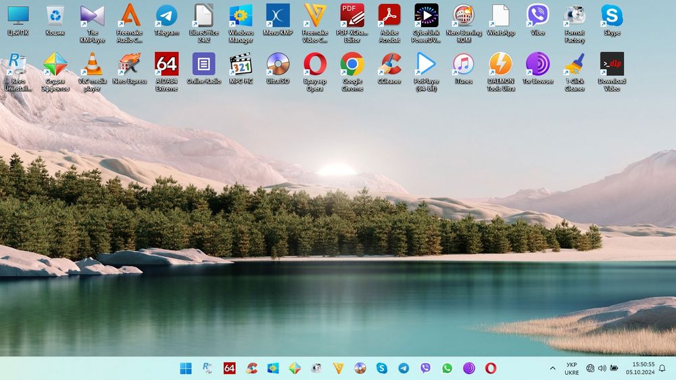Click the 1-Click Cleaner desktop shortcut
This screenshot has width=676, height=380.
click(575, 72)
